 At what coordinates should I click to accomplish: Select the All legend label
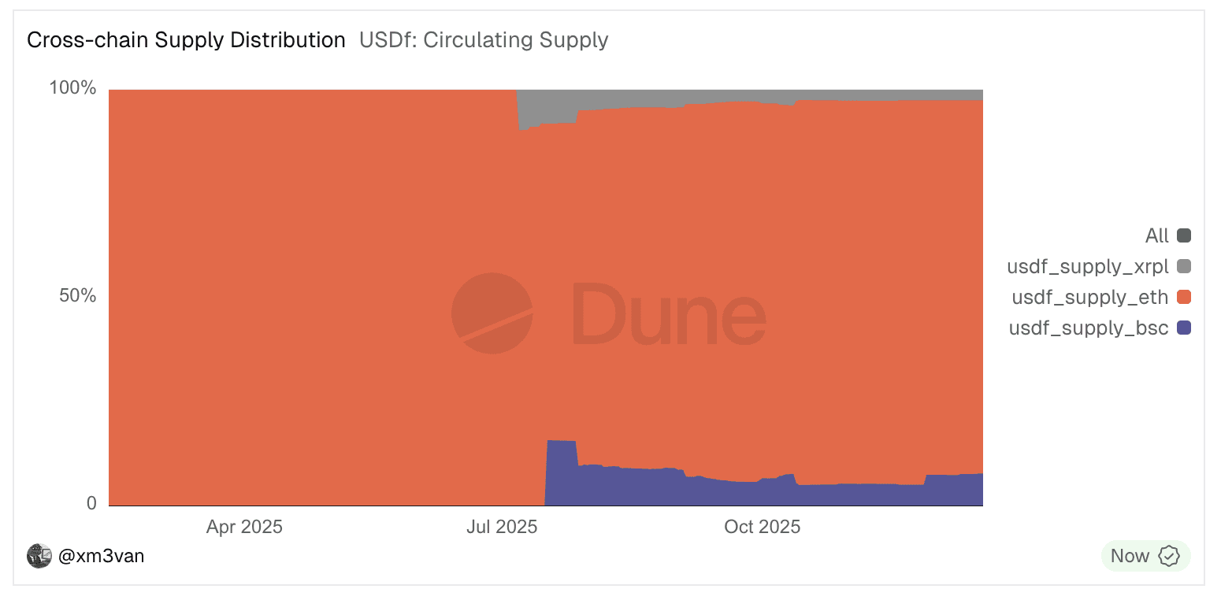point(1156,235)
